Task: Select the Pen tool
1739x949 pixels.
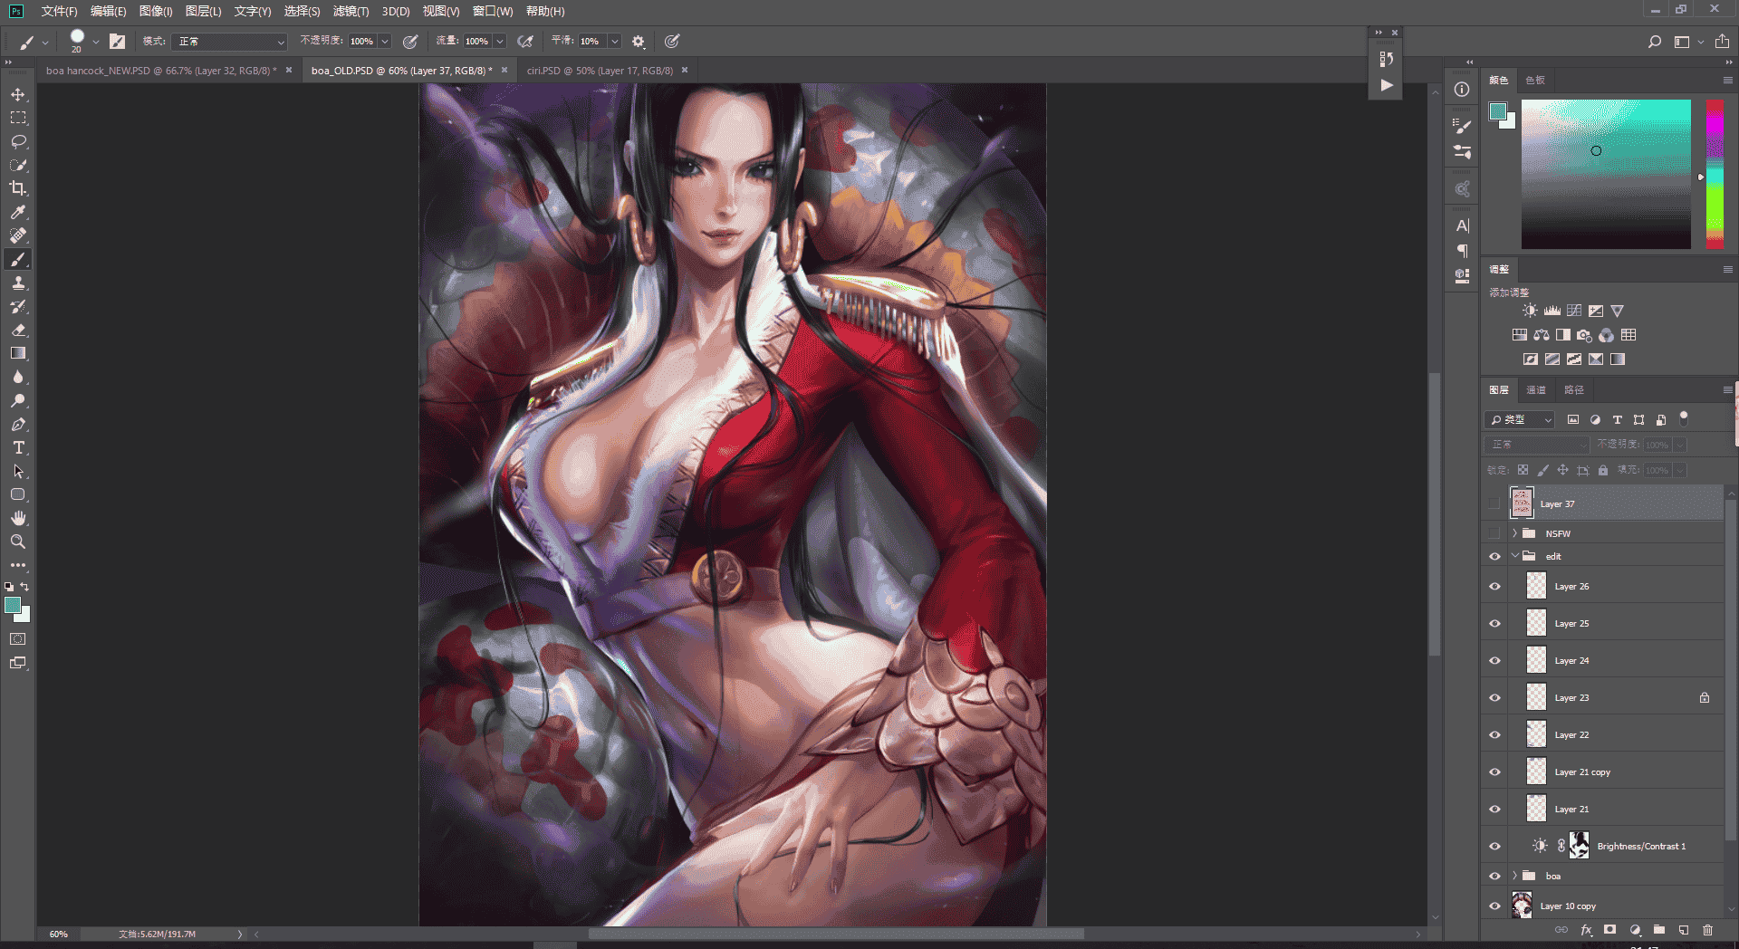Action: tap(18, 424)
